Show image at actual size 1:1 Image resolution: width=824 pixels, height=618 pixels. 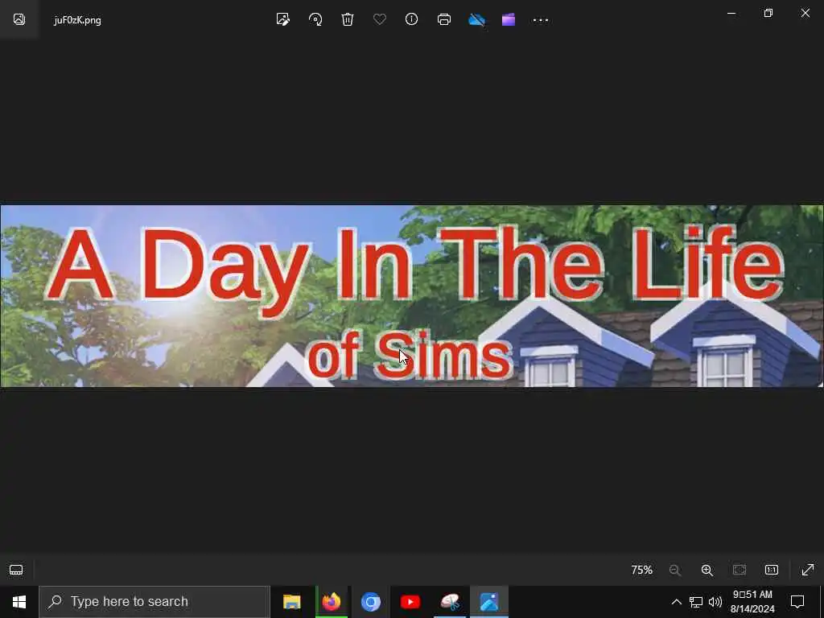772,570
